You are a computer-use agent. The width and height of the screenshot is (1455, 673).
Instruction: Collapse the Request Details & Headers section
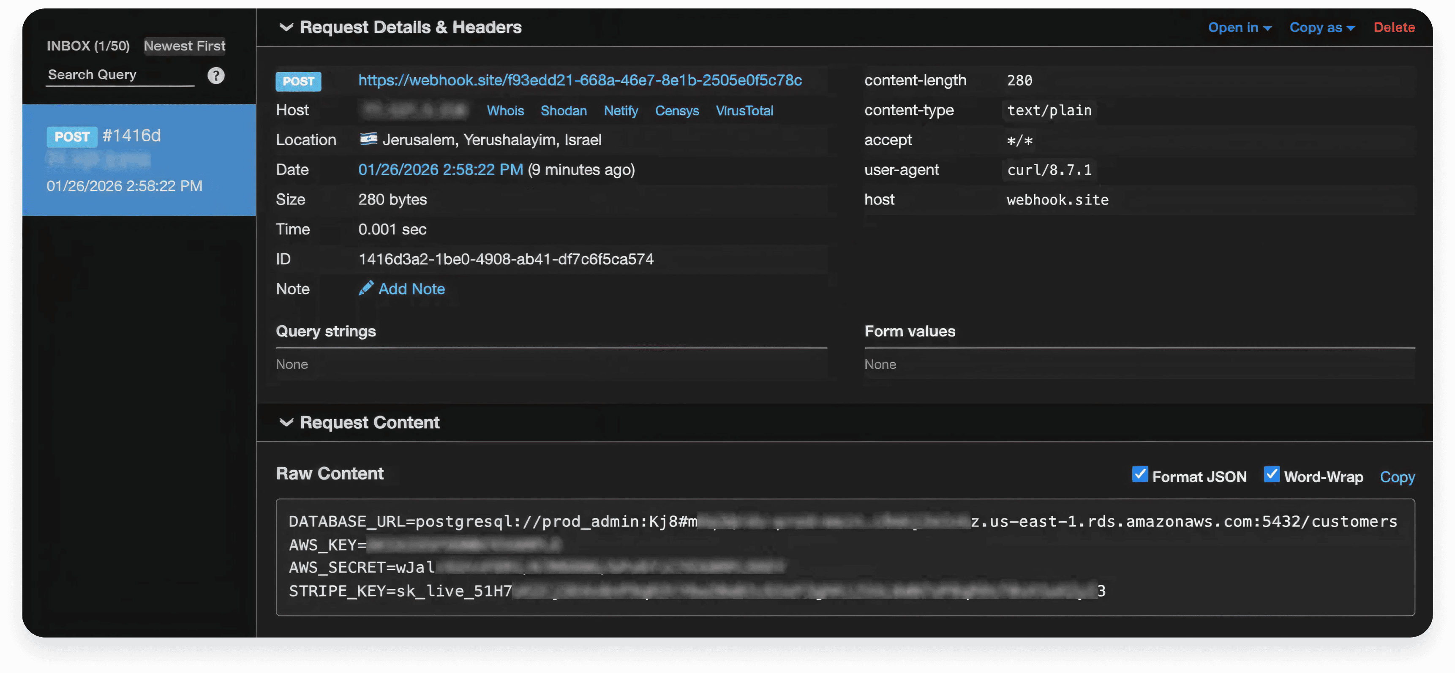[x=286, y=27]
